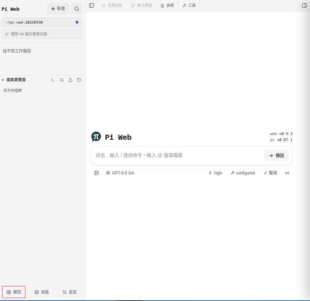Open the 設定 panel
This screenshot has height=301, width=310.
(70, 292)
